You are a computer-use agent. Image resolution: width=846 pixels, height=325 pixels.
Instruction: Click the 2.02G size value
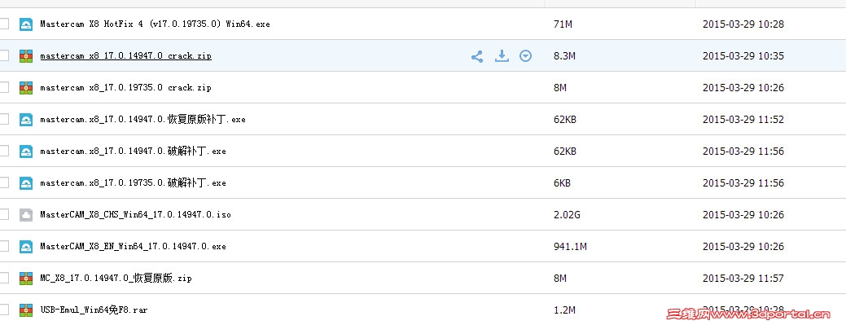click(567, 215)
